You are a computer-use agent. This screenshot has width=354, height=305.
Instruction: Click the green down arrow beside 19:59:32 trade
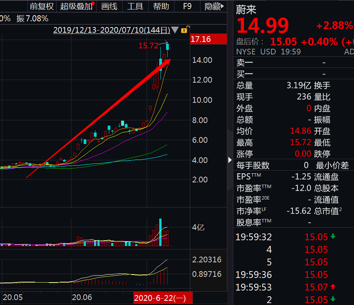coord(333,236)
